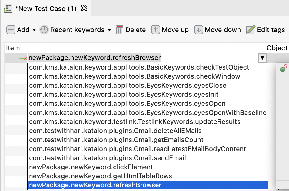Click the Recent keywords clock icon
This screenshot has width=289, height=191.
[x=44, y=30]
